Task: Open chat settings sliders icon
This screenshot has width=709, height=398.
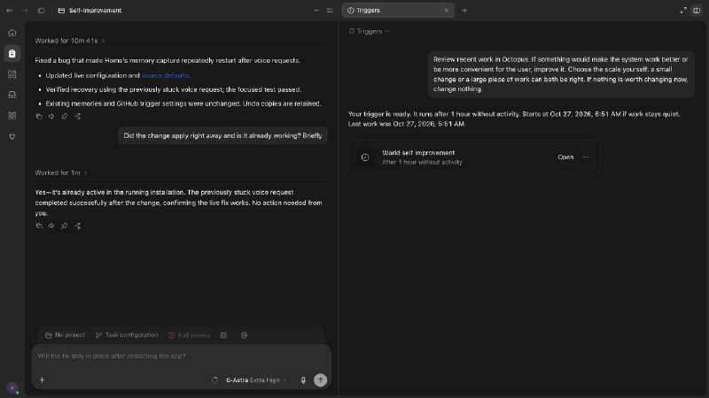Action: coord(330,11)
